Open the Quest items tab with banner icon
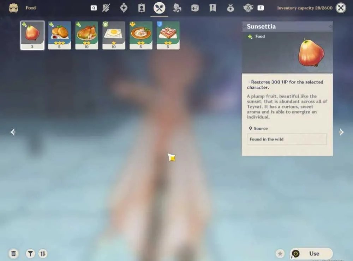353x261 pixels. point(213,8)
